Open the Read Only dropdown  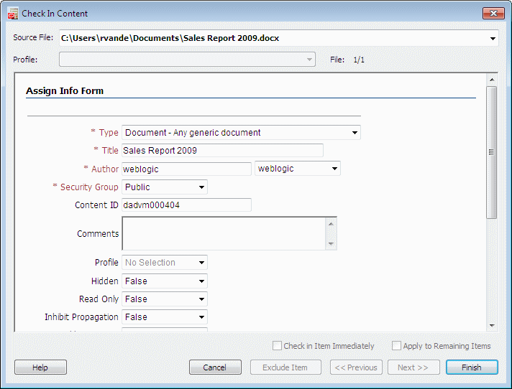coord(201,299)
